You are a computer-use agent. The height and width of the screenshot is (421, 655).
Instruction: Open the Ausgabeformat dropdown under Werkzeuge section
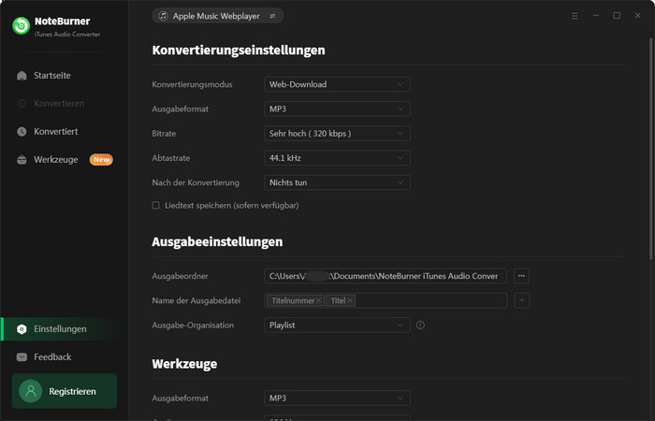[x=337, y=398]
